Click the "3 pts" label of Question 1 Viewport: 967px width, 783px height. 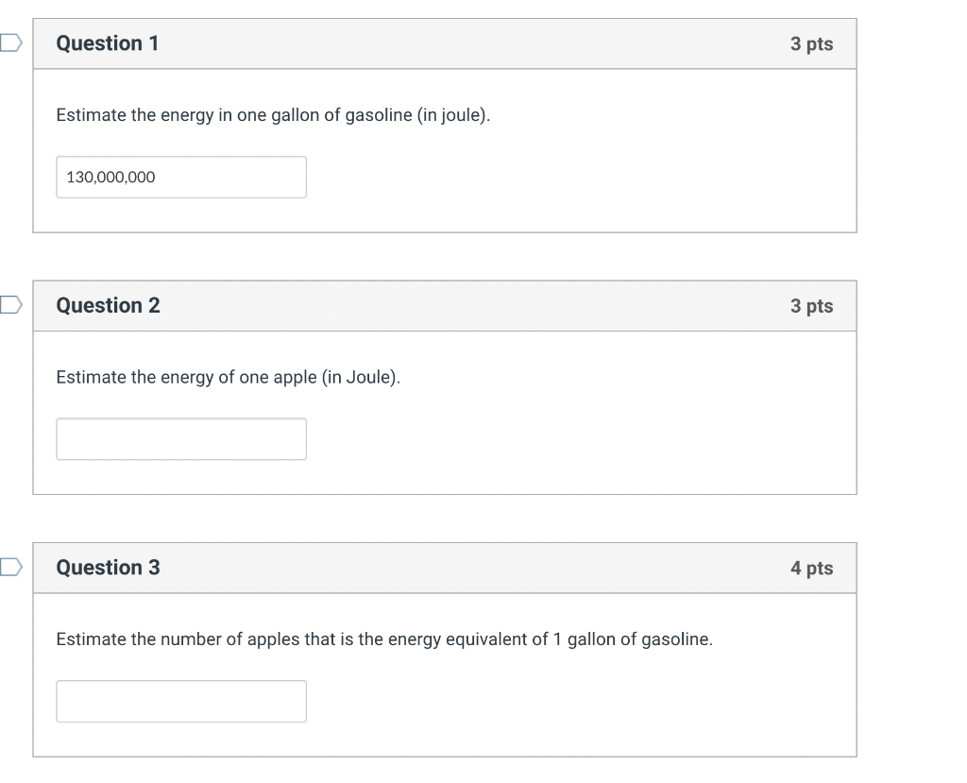811,44
